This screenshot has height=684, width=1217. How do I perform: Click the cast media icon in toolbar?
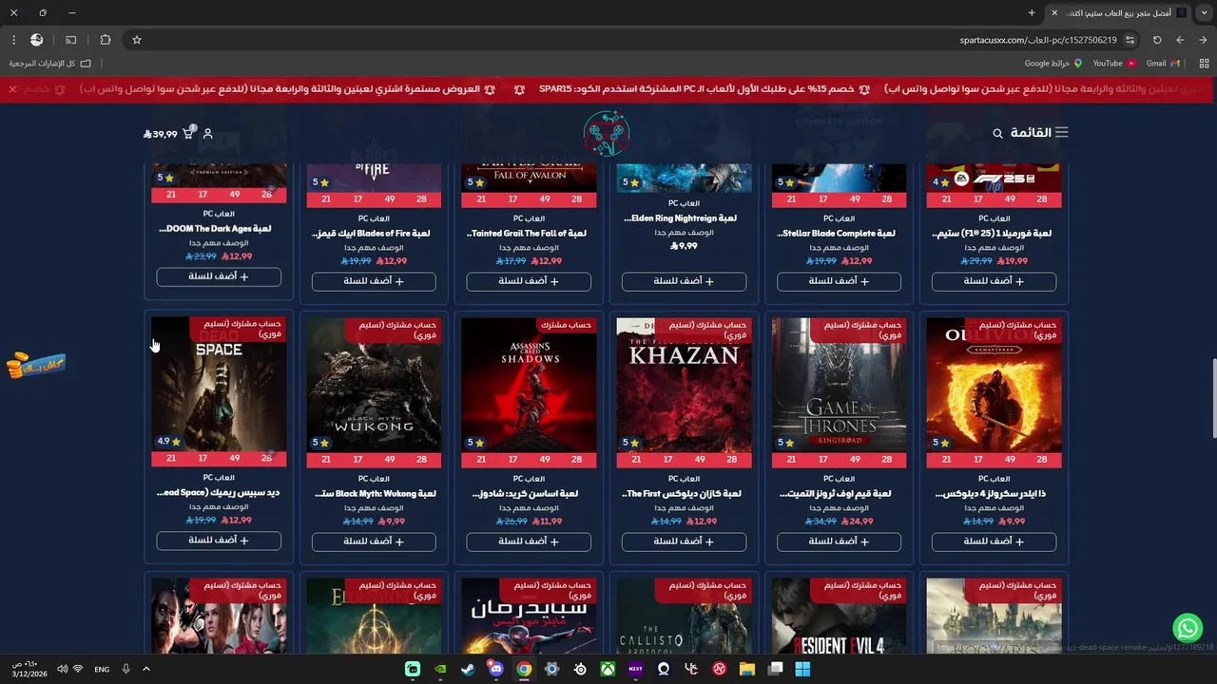coord(71,40)
